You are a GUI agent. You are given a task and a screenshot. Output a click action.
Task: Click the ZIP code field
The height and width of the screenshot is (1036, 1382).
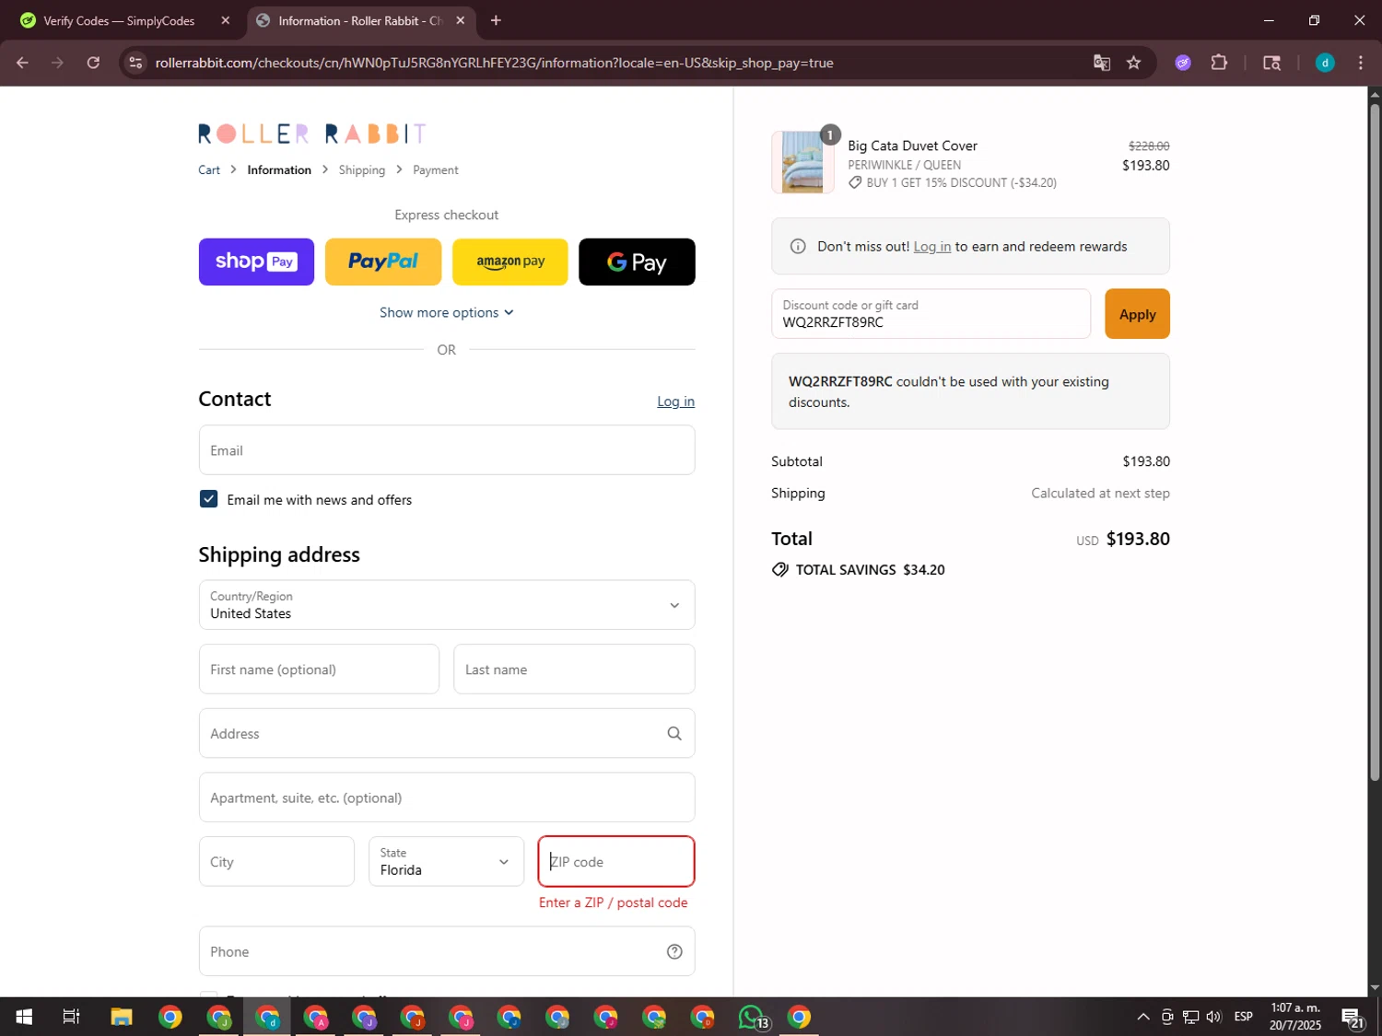tap(616, 862)
